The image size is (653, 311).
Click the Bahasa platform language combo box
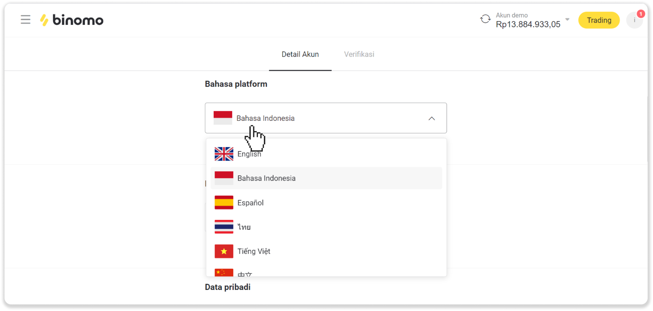pos(325,118)
